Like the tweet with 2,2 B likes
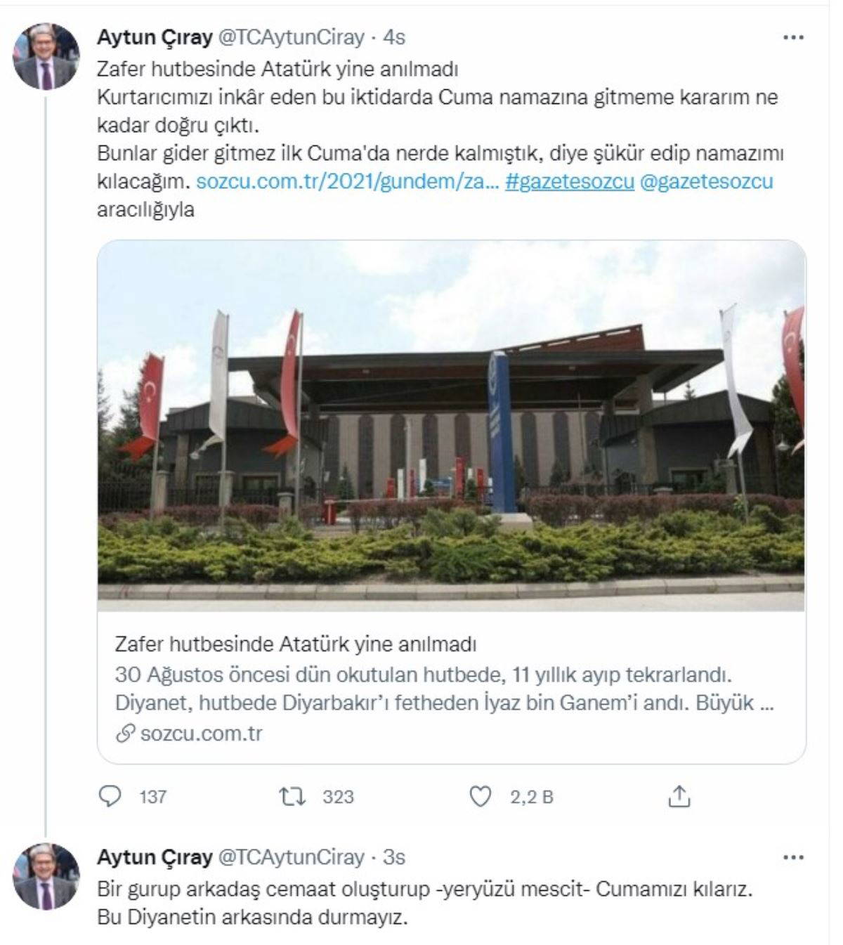The width and height of the screenshot is (843, 945). tap(480, 796)
